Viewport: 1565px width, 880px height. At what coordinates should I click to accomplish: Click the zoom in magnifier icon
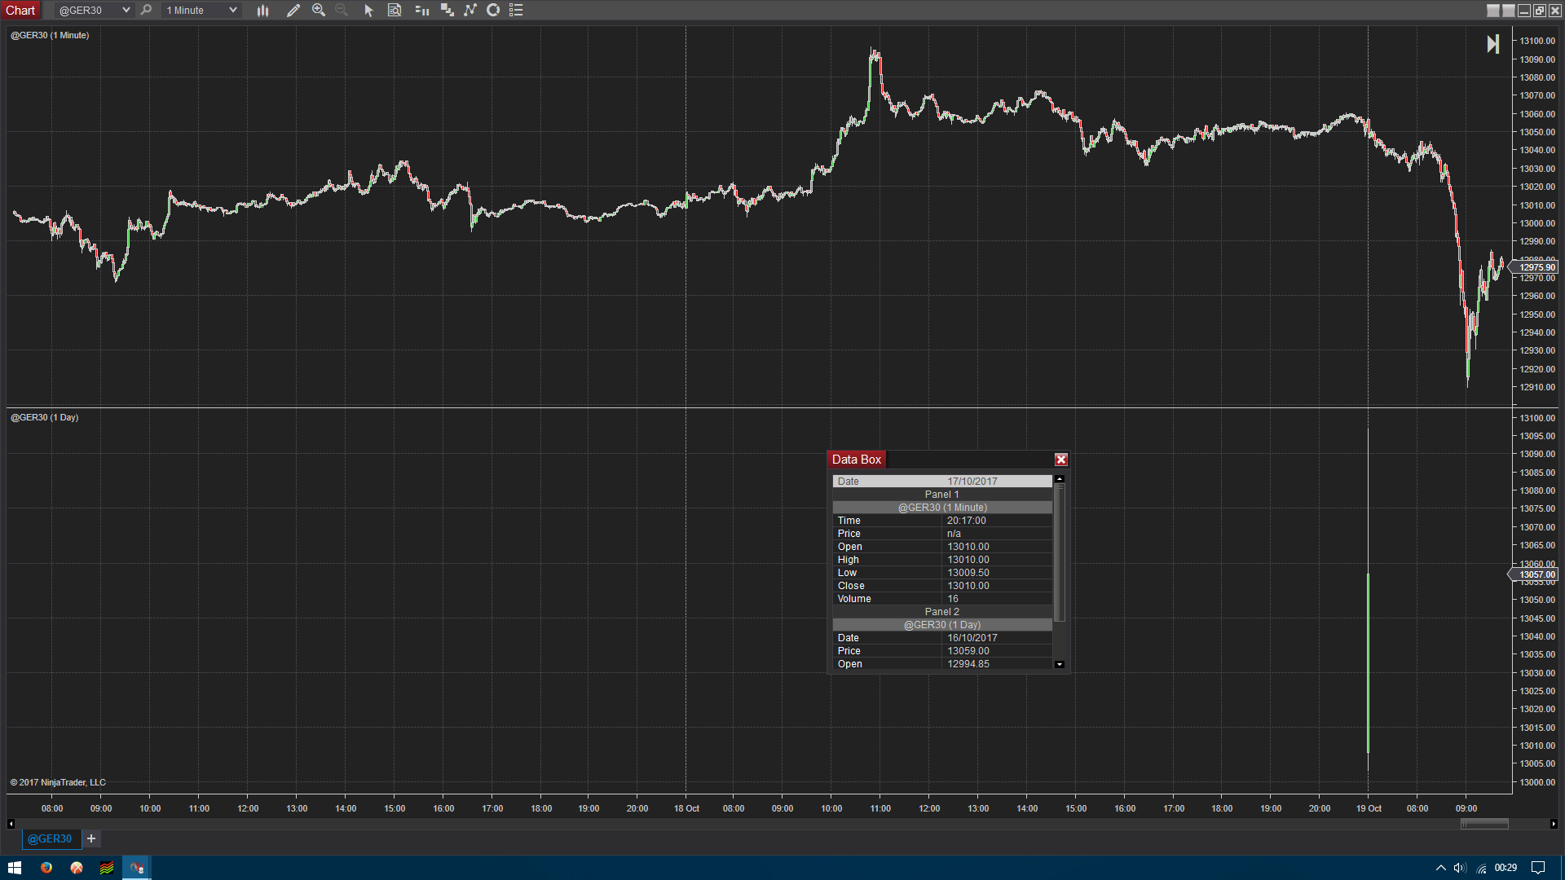click(319, 11)
